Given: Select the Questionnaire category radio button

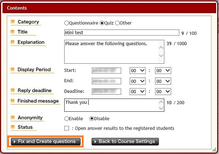Looking at the screenshot, I should 66,23.
